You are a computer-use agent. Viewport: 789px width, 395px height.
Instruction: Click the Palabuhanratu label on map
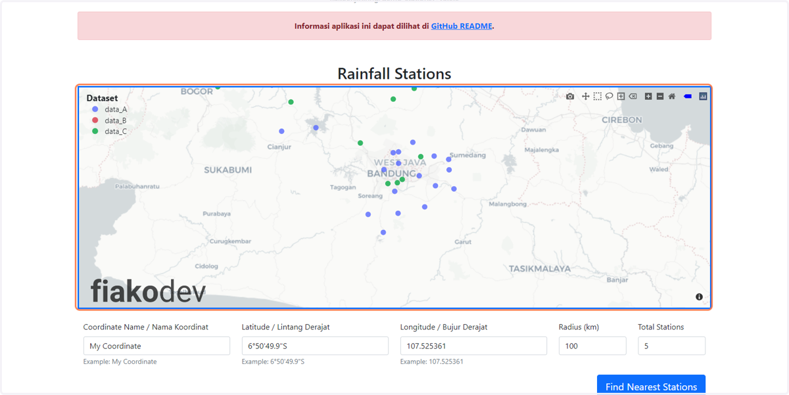tap(137, 187)
